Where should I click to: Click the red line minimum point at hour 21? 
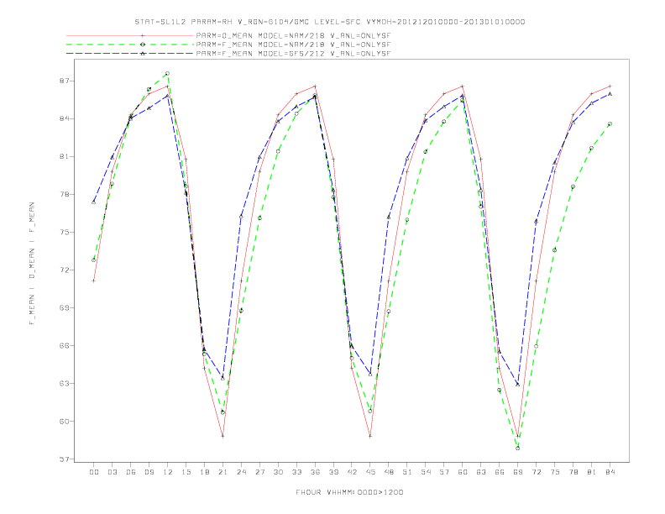pos(223,436)
